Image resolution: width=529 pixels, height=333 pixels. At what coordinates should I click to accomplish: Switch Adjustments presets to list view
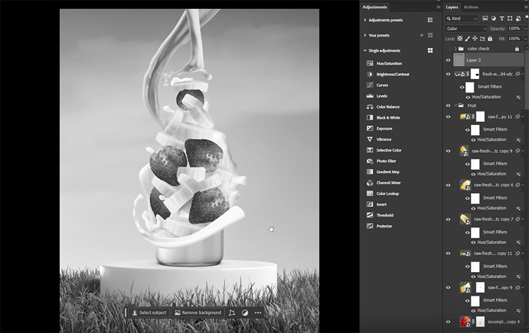(430, 20)
